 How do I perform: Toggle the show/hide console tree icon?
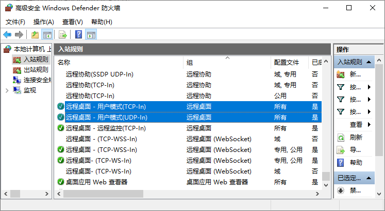[47, 34]
